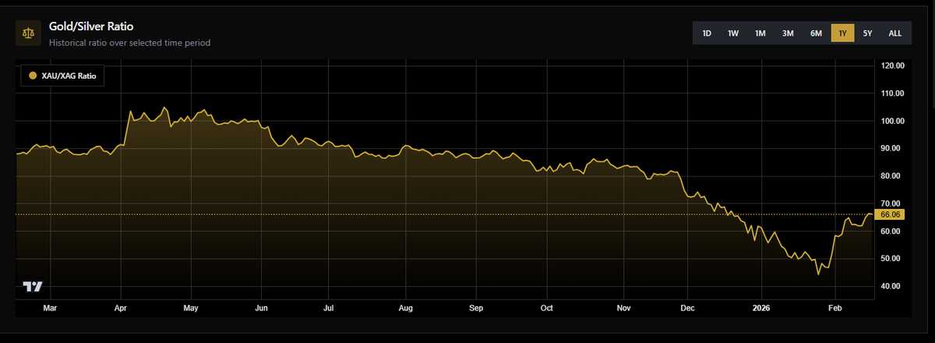Image resolution: width=935 pixels, height=343 pixels.
Task: Click the 100.00 y-axis label
Action: 892,121
